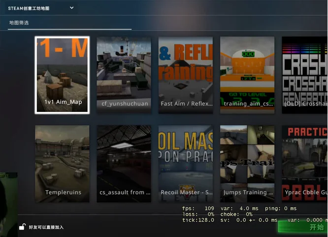Viewport: 328px width, 237px height.
Task: Select the 1v1 Aim_Map thumbnail
Action: (62, 75)
